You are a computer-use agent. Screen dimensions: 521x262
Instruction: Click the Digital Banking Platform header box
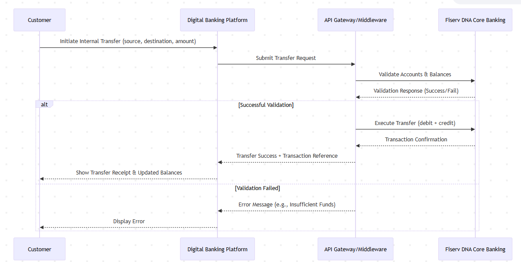(x=217, y=20)
